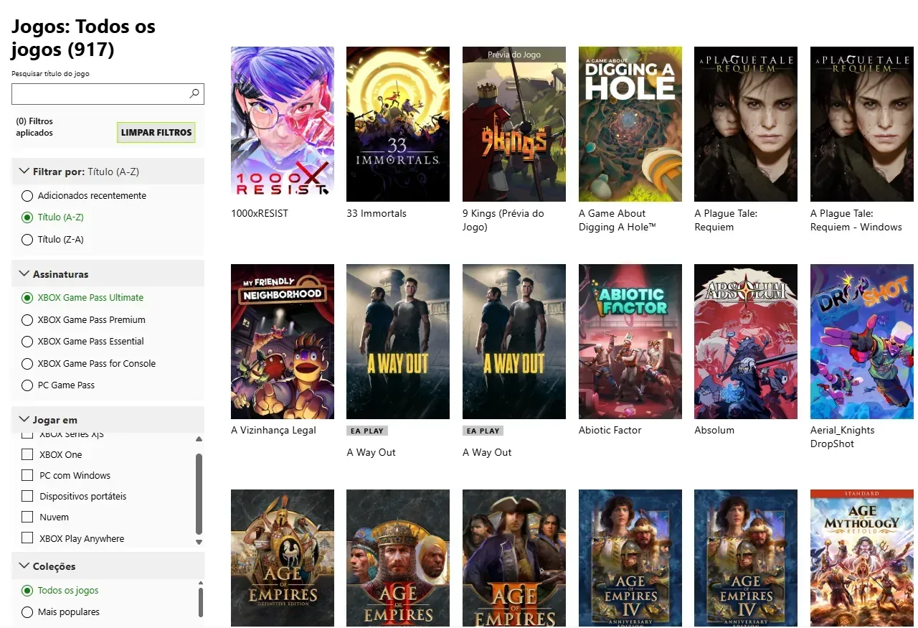The image size is (918, 628).
Task: Collapse the Filtrar por section
Action: [108, 172]
